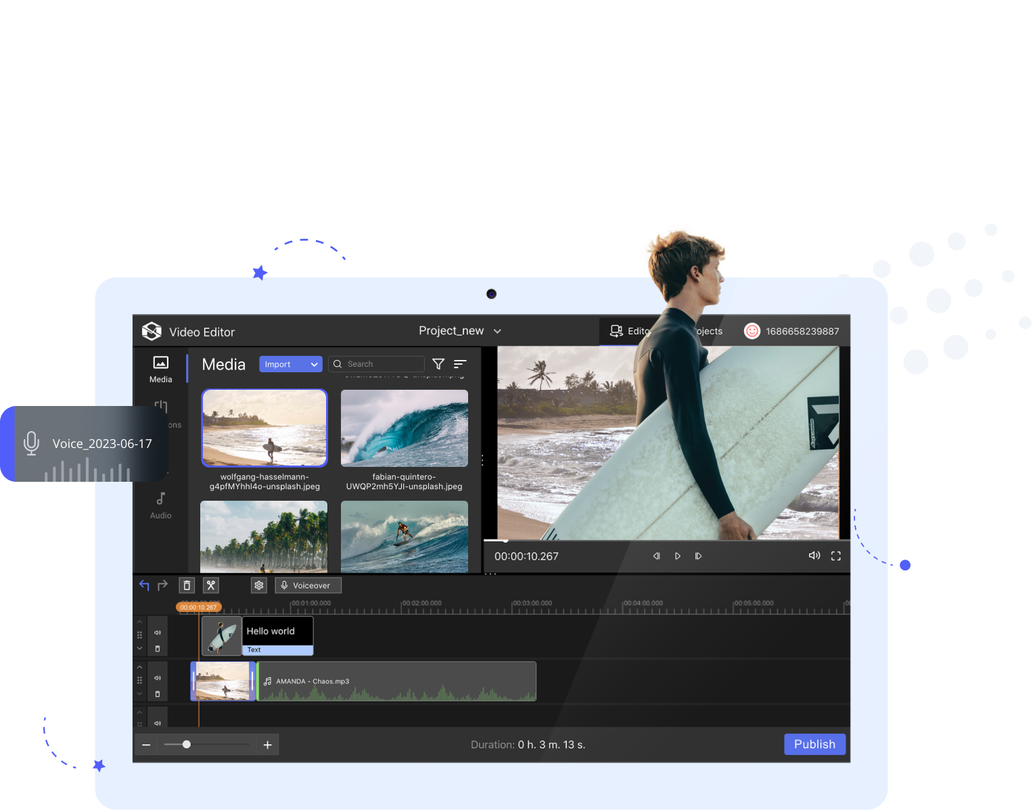The height and width of the screenshot is (812, 1035).
Task: Select the AMANDA - Chaos.mp3 audio clip
Action: [x=397, y=681]
